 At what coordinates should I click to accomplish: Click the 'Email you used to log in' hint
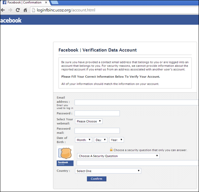pos(65,107)
